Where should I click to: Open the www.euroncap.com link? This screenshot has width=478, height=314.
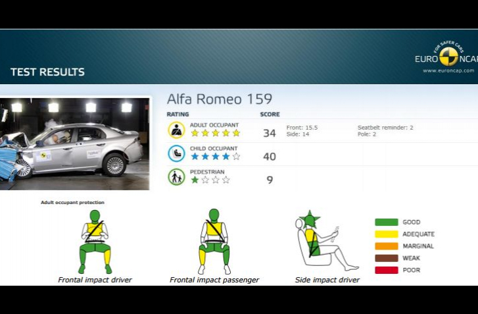point(448,70)
